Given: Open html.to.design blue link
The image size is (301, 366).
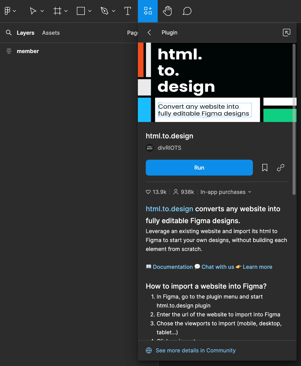Looking at the screenshot, I should [169, 209].
